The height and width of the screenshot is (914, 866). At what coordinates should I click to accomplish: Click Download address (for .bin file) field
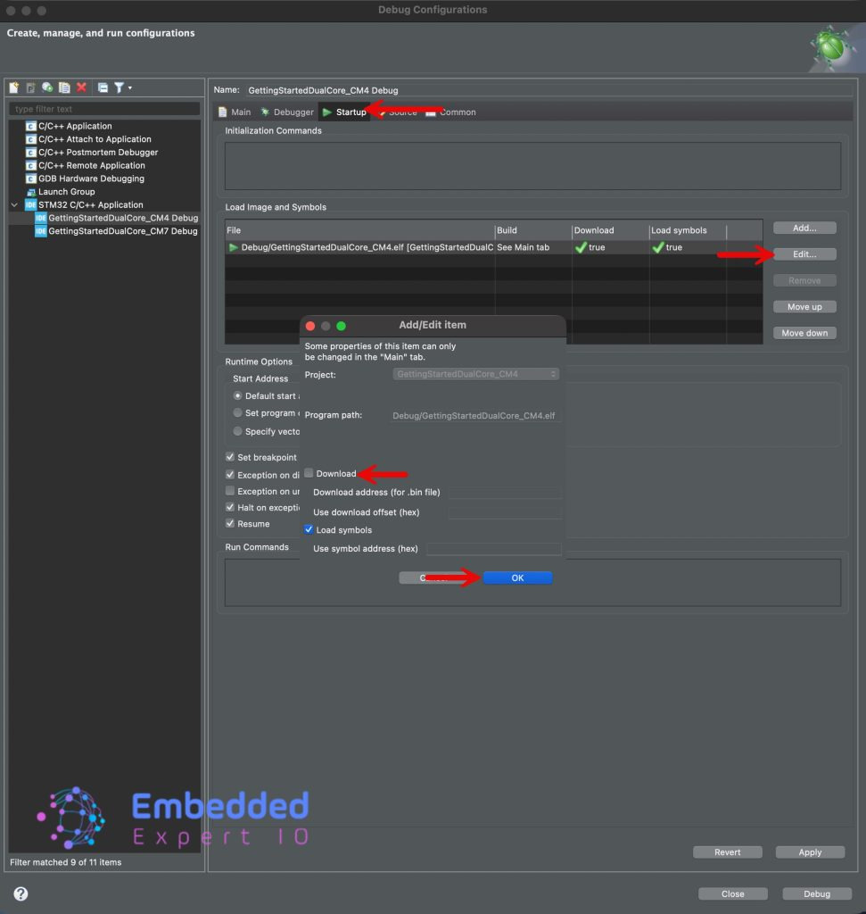tap(504, 493)
